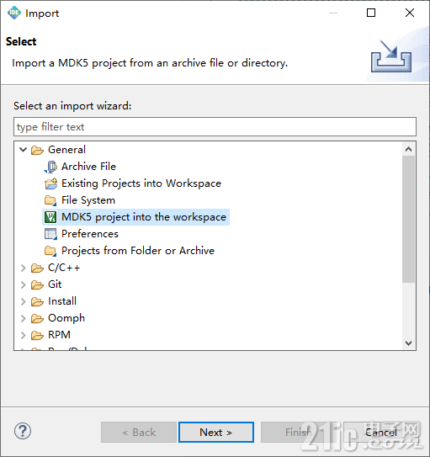Expand the C/C++ category

[x=23, y=268]
